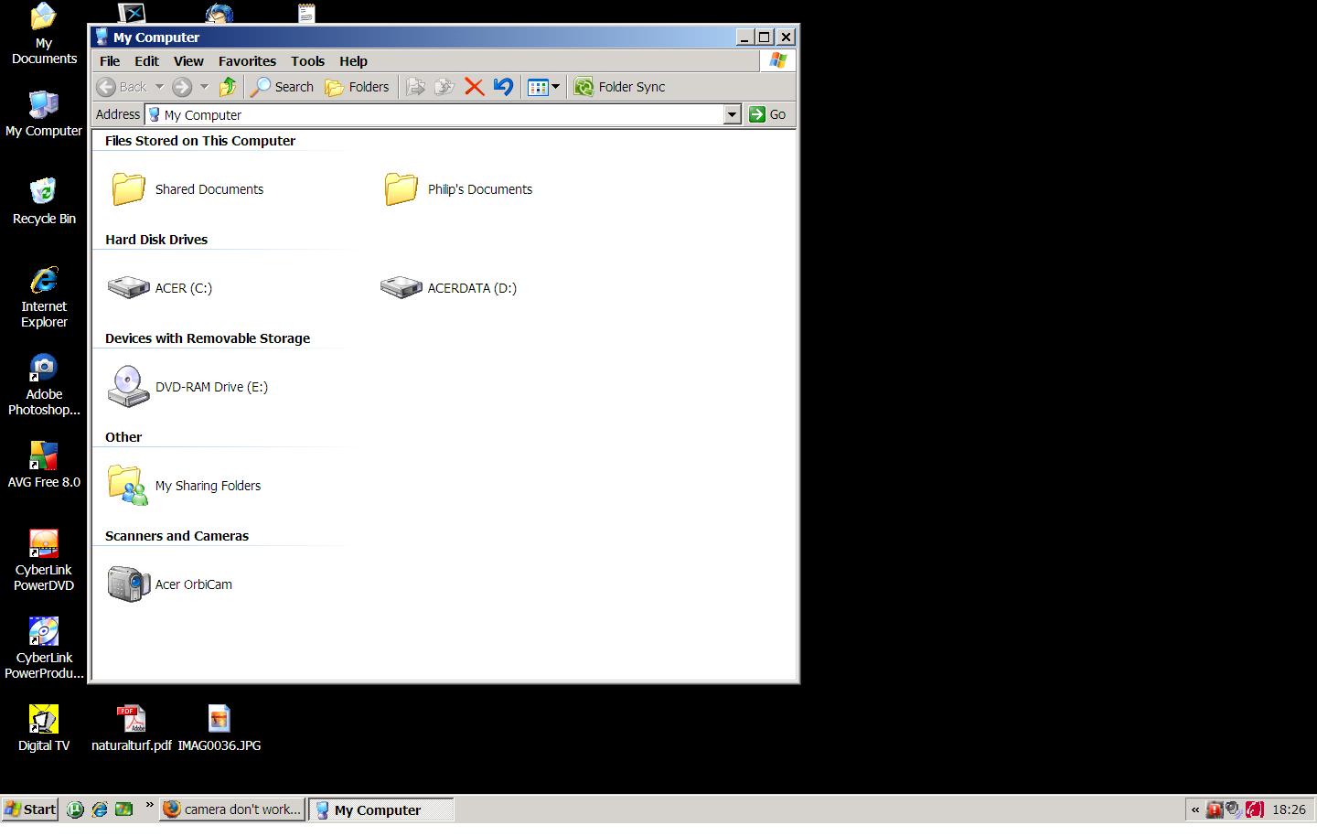The height and width of the screenshot is (836, 1317).
Task: Select IMAG0036.JPG on desktop
Action: tap(219, 729)
